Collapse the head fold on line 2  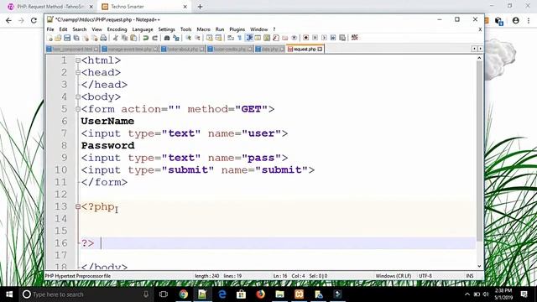(78, 73)
